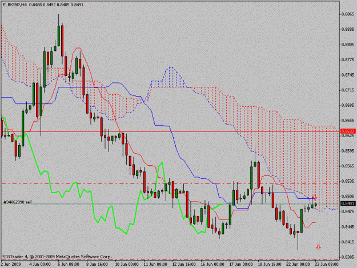Click the 17 Jun 08:00 time label
Image resolution: width=357 pixels, height=268 pixels.
tap(241, 265)
